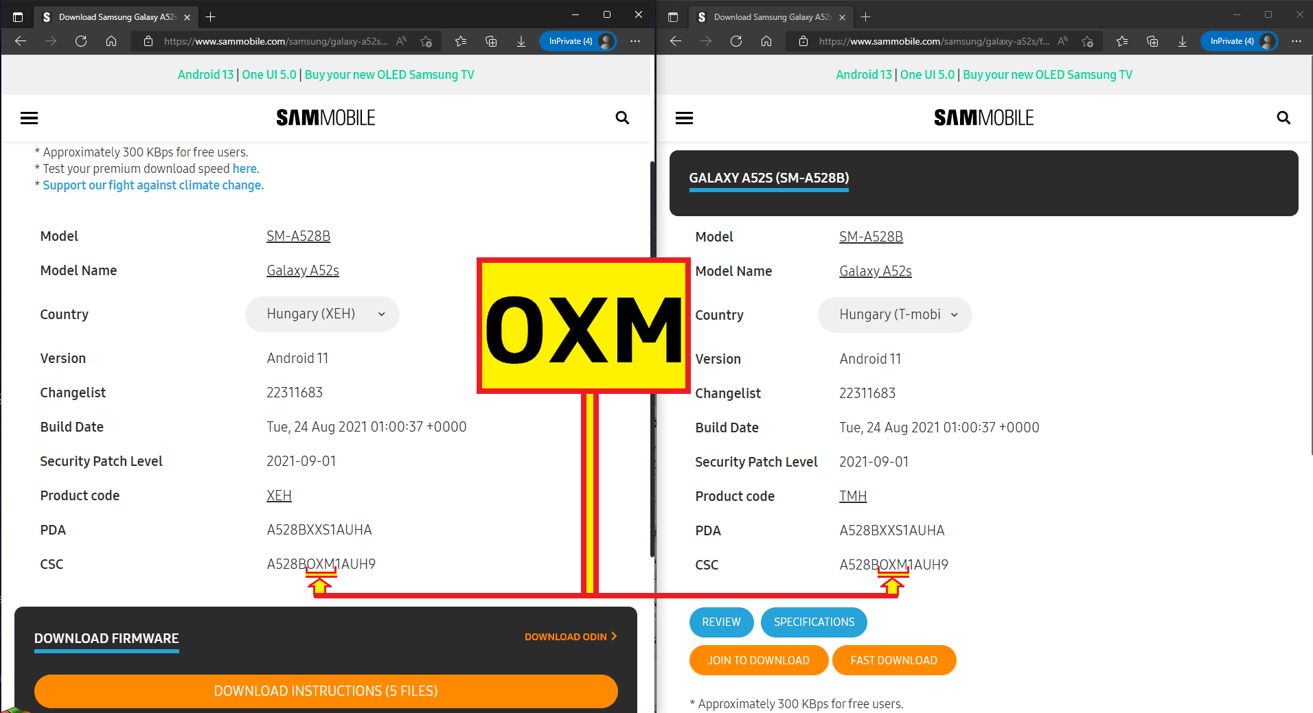The width and height of the screenshot is (1313, 713).
Task: Go back in the right browser window
Action: pyautogui.click(x=676, y=41)
